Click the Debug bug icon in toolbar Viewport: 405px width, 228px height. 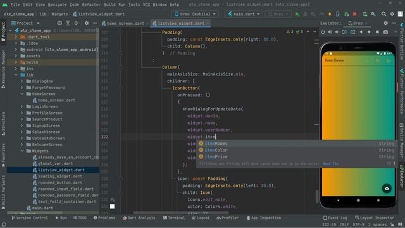305,14
